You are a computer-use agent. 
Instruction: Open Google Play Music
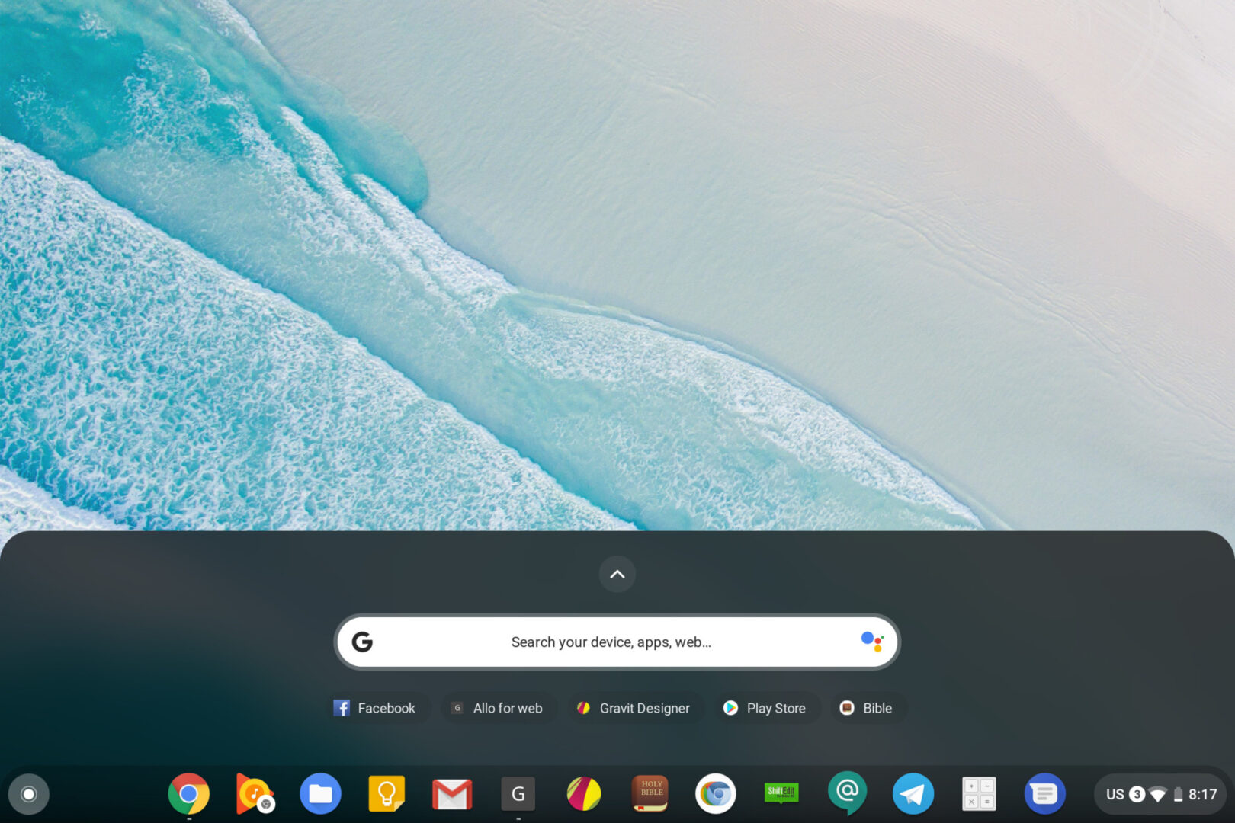255,793
